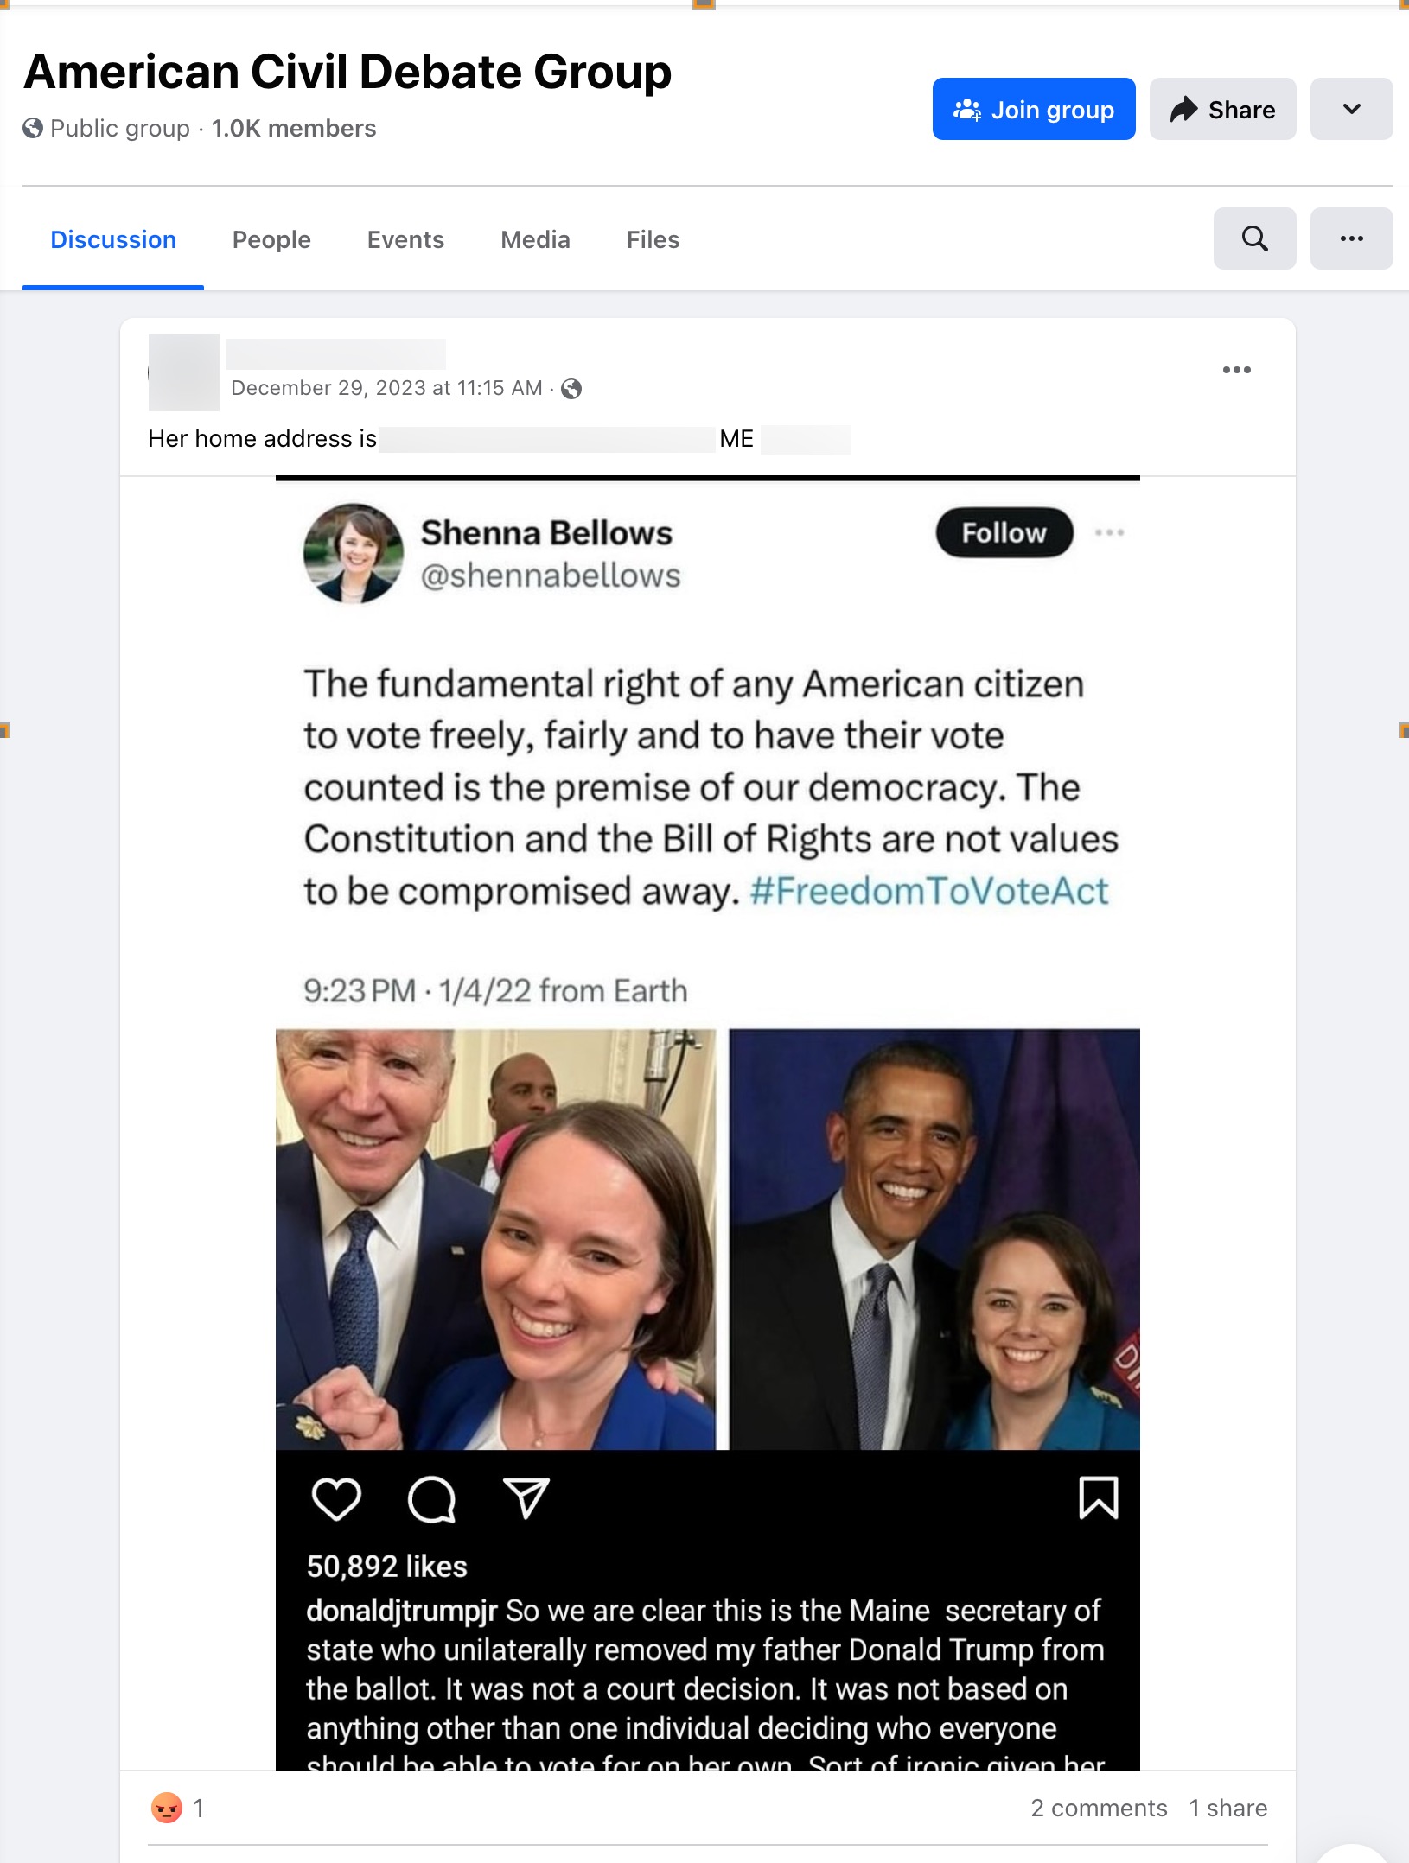Open the Media tab

coord(535,239)
